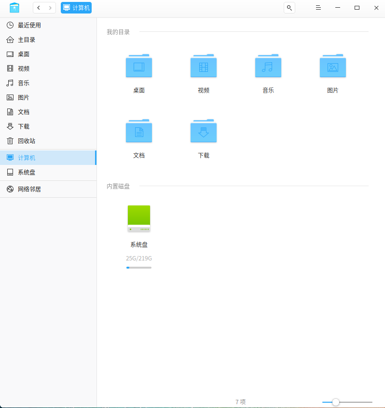Go to 主目录 home in sidebar

coord(48,40)
